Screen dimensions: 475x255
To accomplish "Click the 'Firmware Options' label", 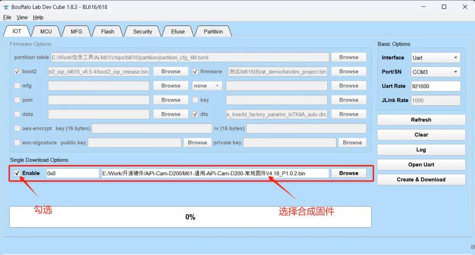I will pyautogui.click(x=31, y=44).
